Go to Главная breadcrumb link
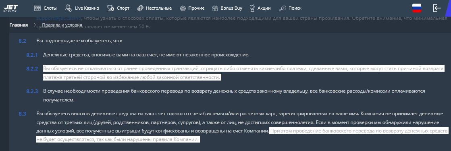 pyautogui.click(x=19, y=25)
